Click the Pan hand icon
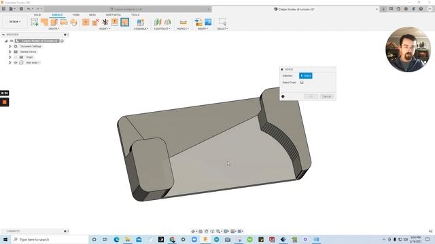 click(207, 231)
